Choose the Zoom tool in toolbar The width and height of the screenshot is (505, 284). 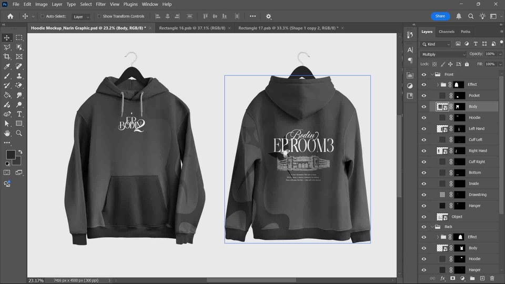(x=19, y=134)
